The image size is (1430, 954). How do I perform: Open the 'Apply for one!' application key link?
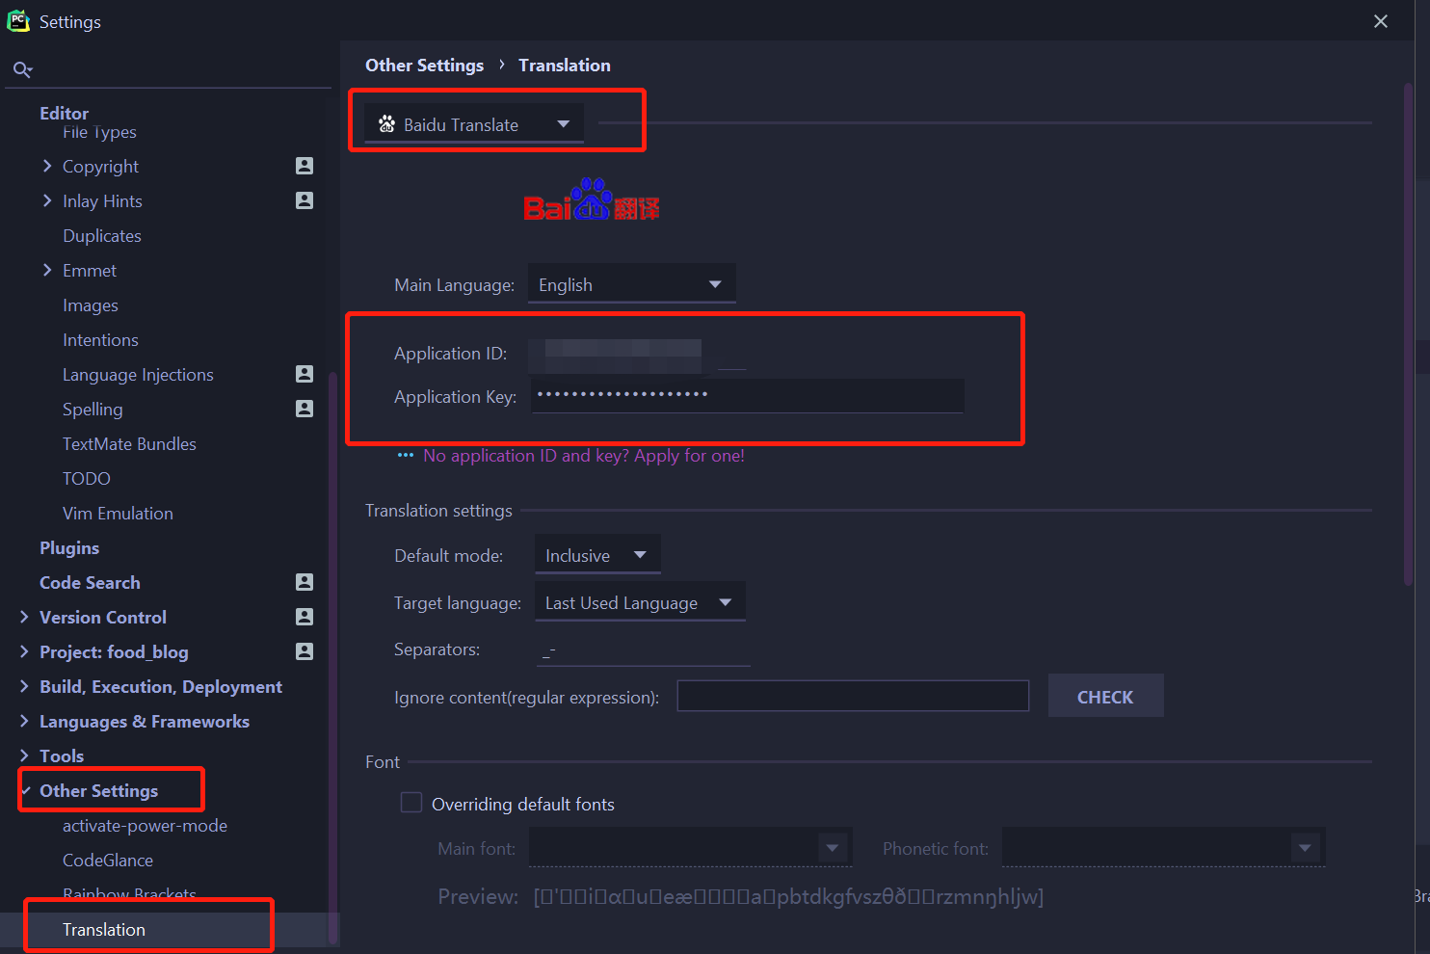(x=584, y=455)
